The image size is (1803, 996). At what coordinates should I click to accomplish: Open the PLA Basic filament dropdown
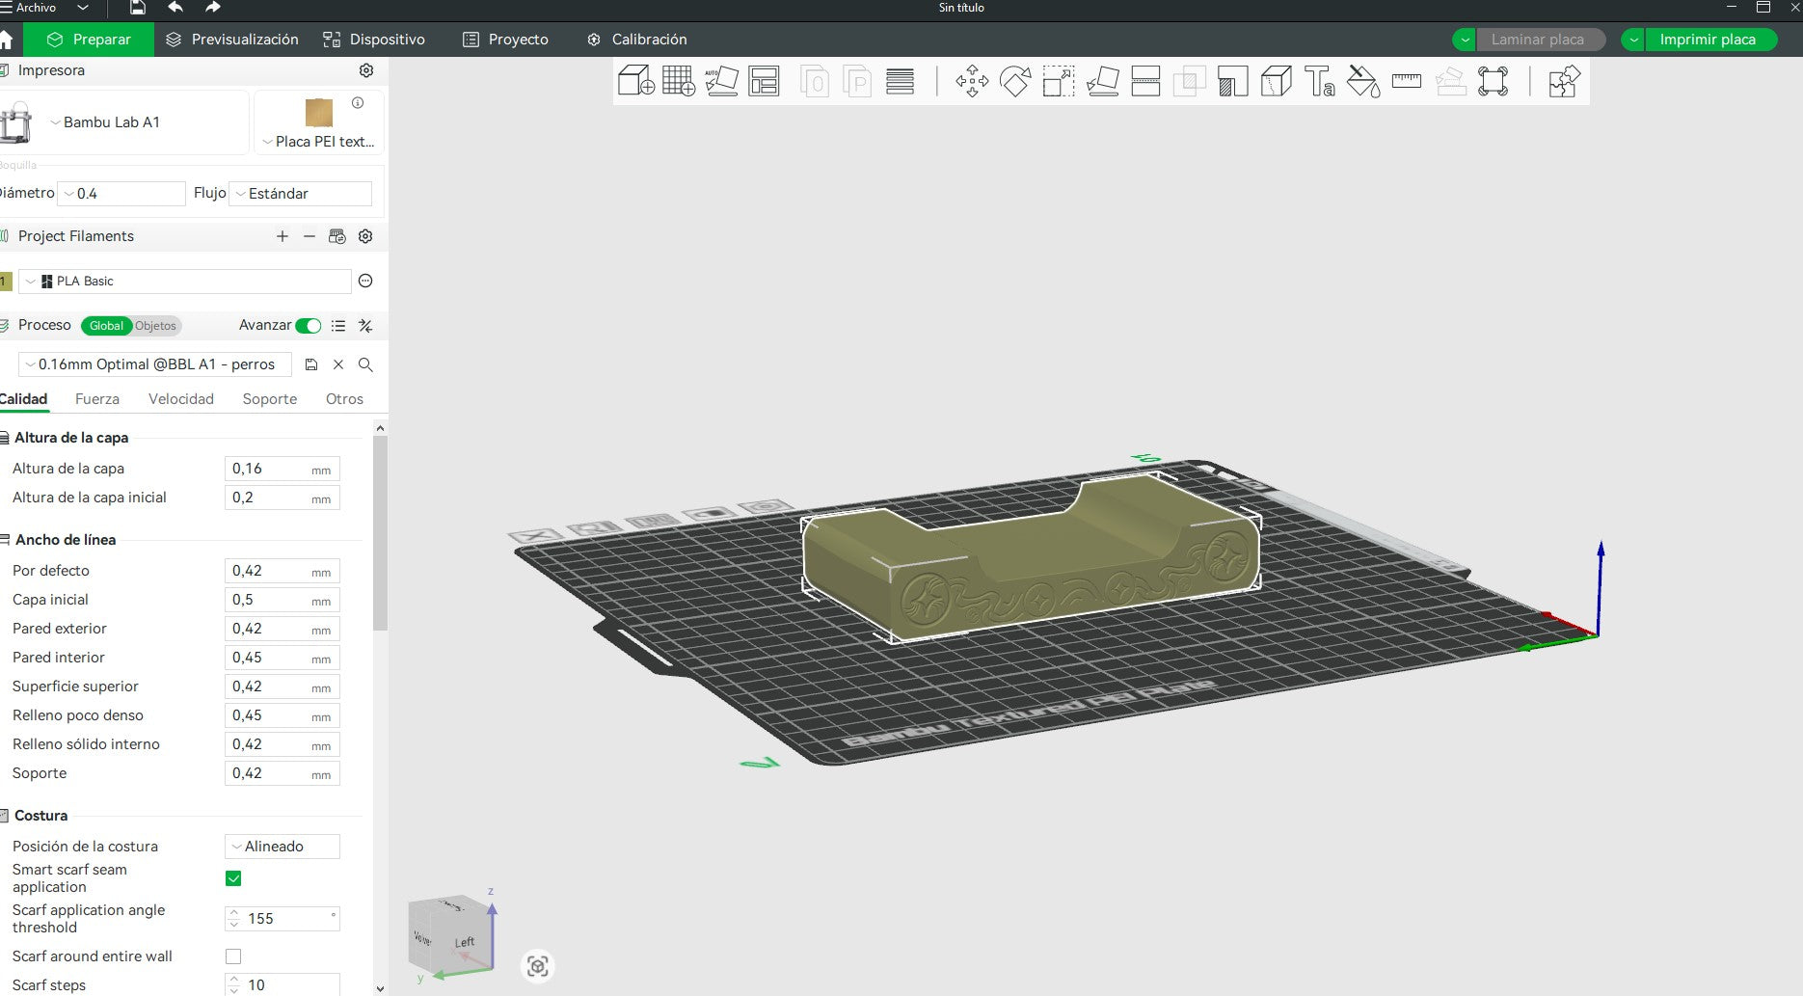[x=185, y=282]
